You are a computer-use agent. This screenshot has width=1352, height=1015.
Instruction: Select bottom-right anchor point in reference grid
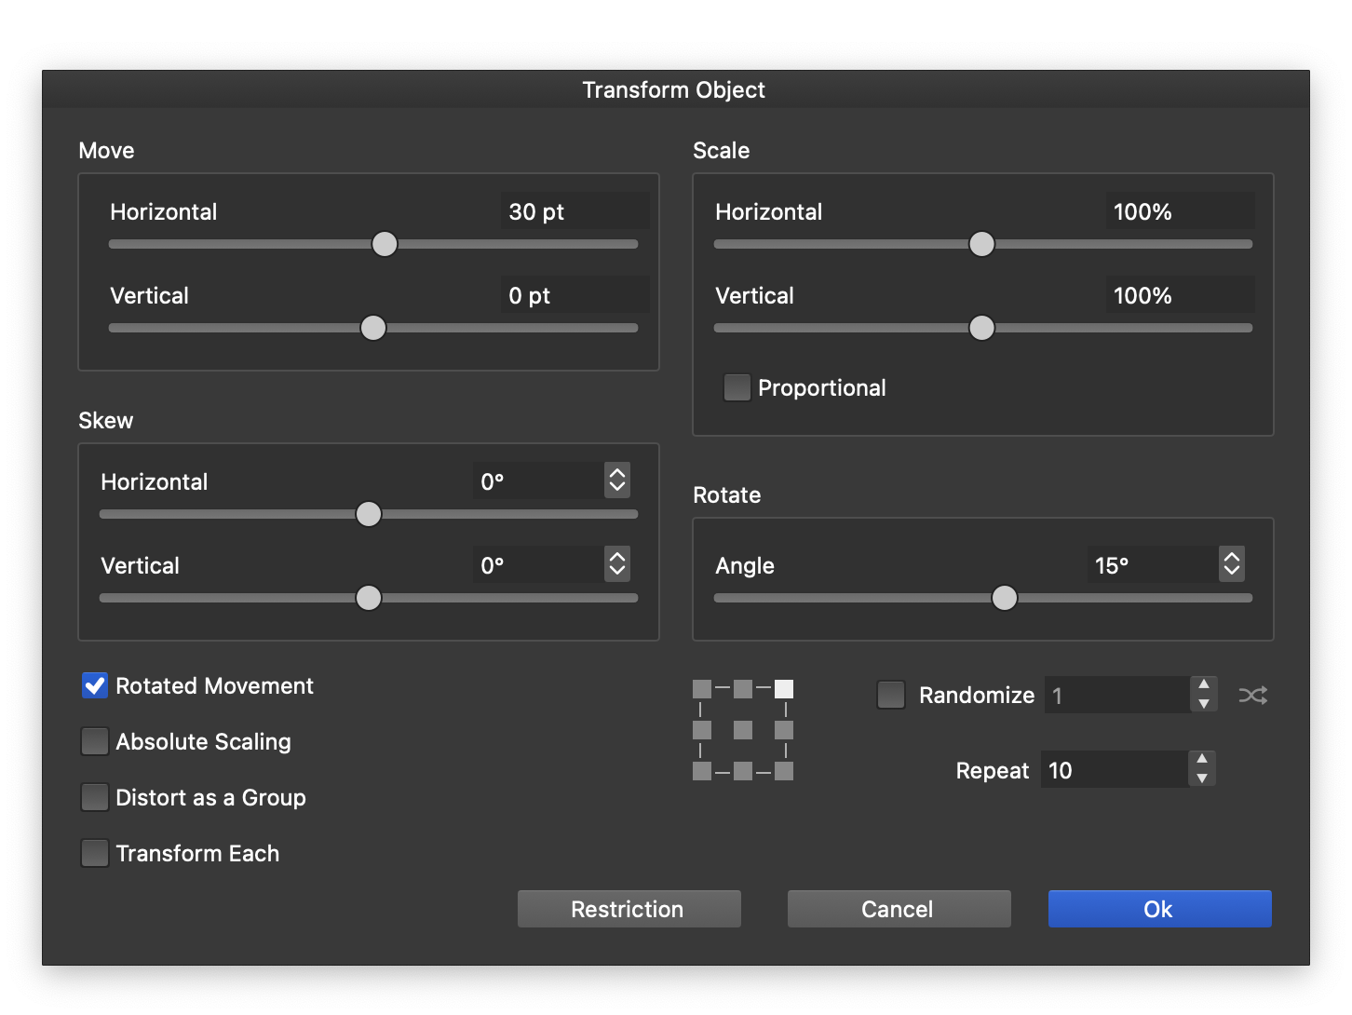[x=784, y=771]
